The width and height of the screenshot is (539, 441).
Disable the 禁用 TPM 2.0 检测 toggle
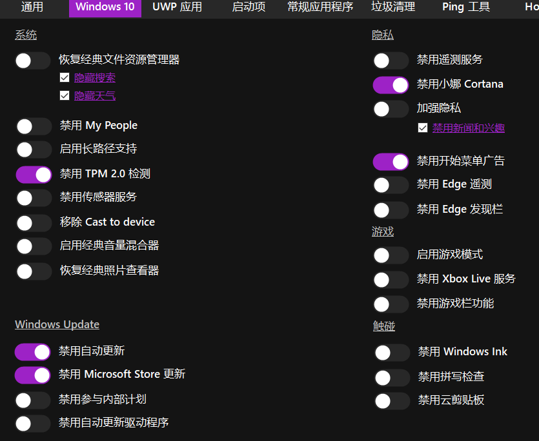(34, 174)
